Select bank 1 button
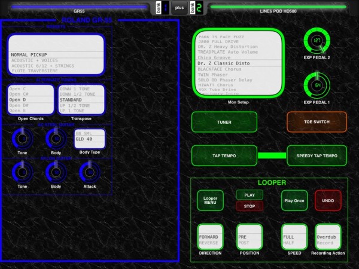359x269 pixels. point(162,8)
